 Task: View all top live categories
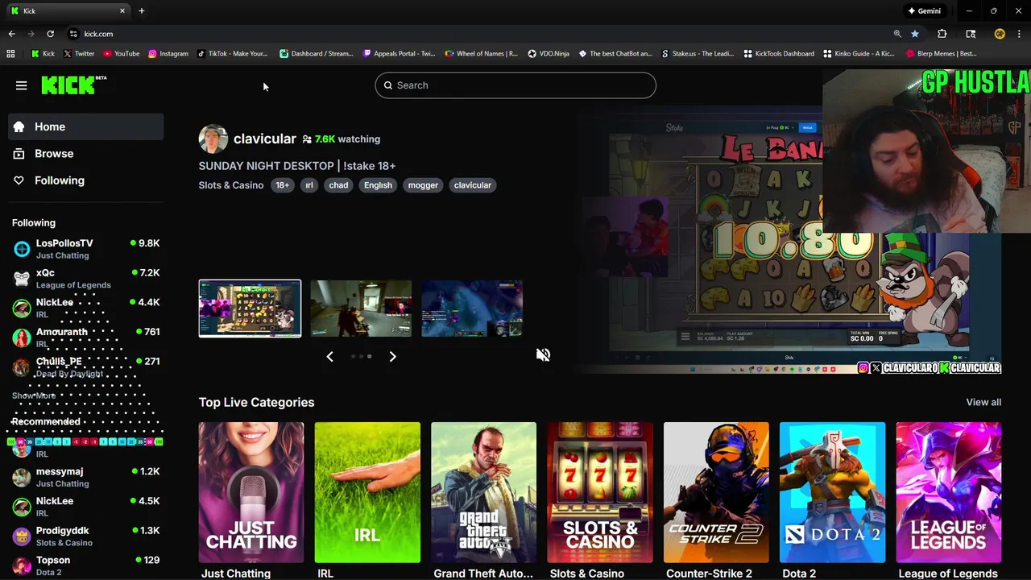tap(983, 402)
